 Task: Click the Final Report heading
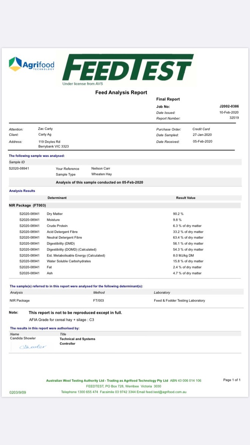[x=168, y=99]
